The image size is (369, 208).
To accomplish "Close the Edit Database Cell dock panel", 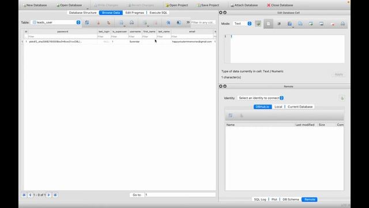I will [220, 13].
